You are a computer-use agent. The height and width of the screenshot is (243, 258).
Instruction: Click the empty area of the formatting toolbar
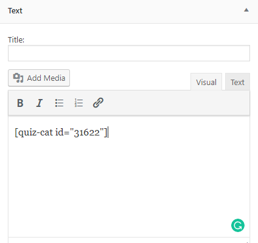[176, 103]
